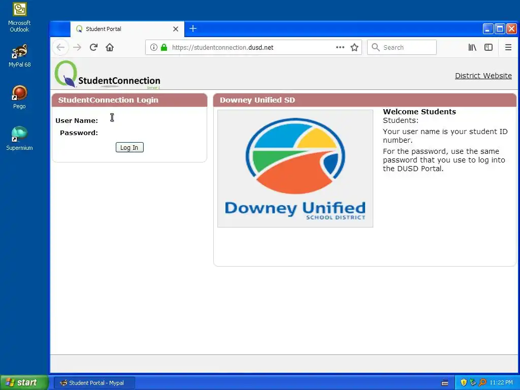The height and width of the screenshot is (390, 520).
Task: Open the security shield tray icon
Action: tap(464, 382)
